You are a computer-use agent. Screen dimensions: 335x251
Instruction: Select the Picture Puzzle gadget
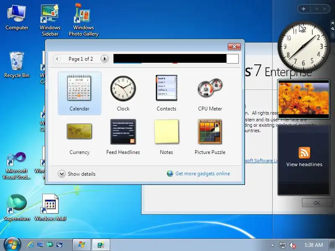coord(210,137)
